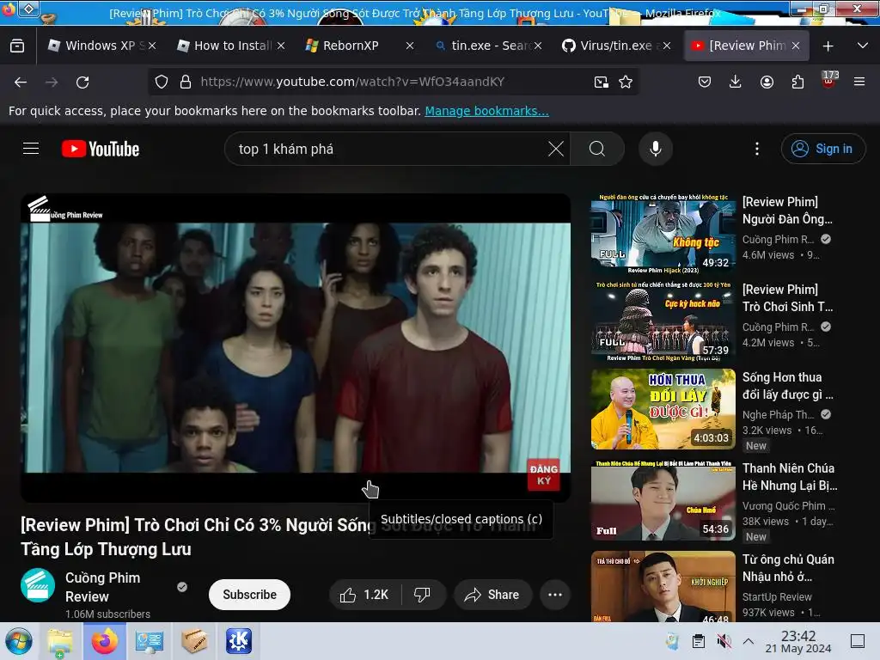
Task: Click the main video player frame
Action: [x=296, y=347]
